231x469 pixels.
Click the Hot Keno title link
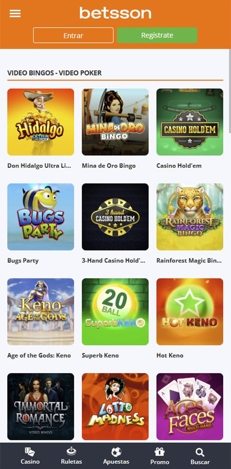170,355
